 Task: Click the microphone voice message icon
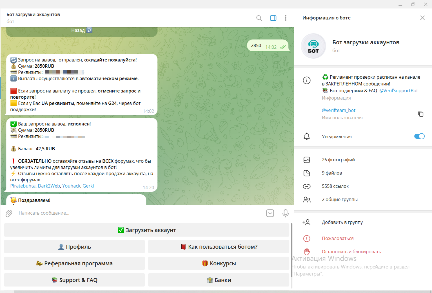(285, 213)
